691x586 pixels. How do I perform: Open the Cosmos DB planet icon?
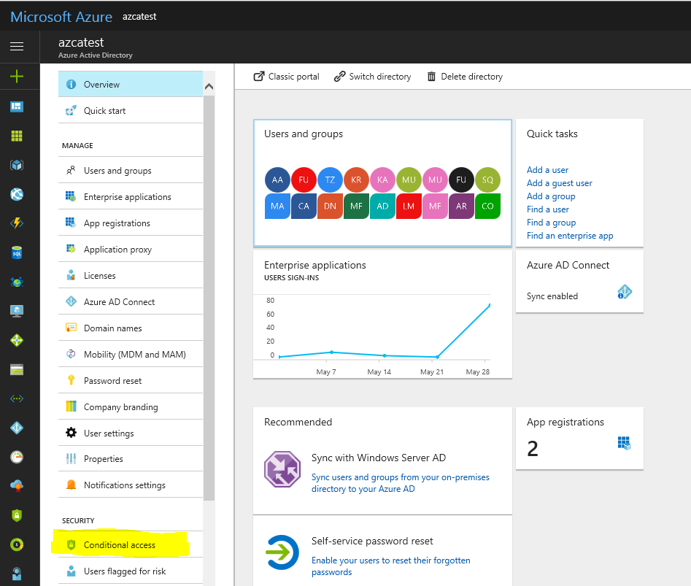(x=17, y=282)
